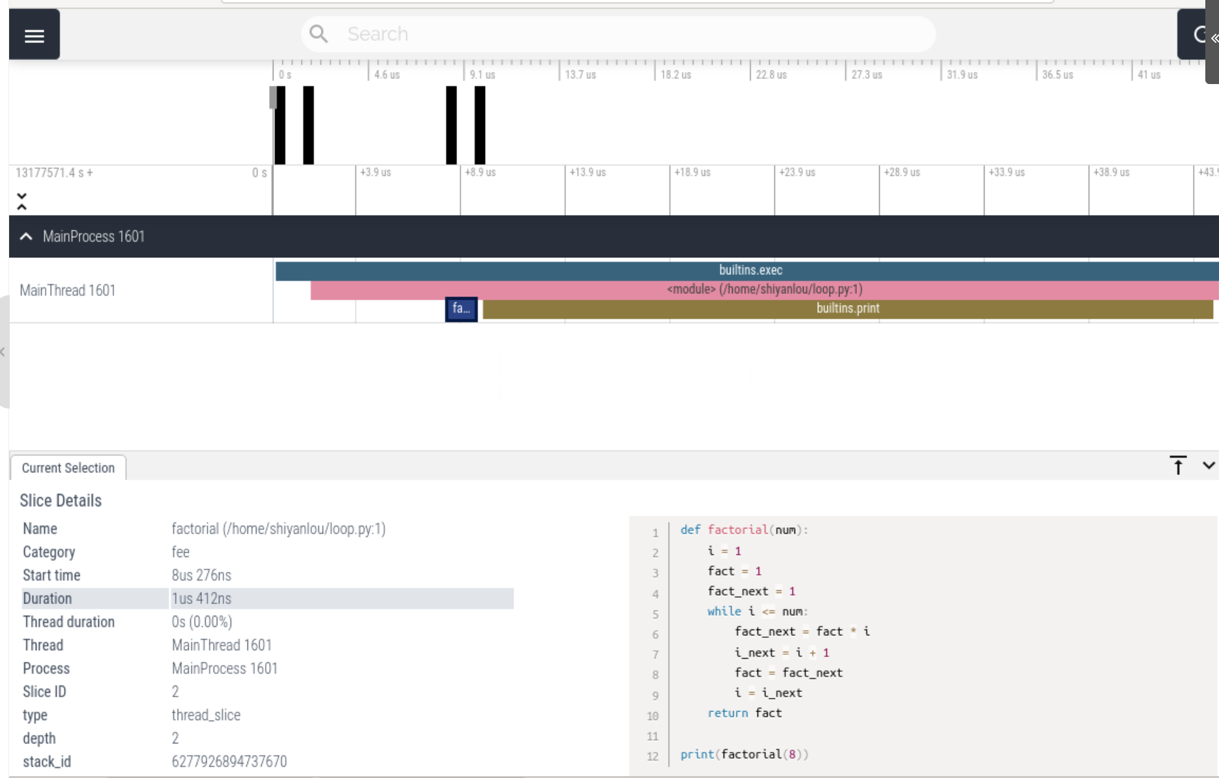This screenshot has height=778, width=1219.
Task: Click the type value thread_slice
Action: coord(206,715)
